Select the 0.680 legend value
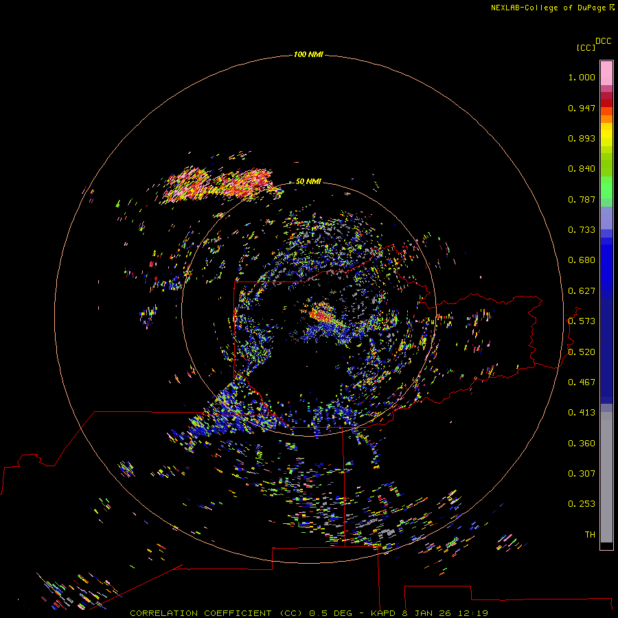 coord(582,260)
